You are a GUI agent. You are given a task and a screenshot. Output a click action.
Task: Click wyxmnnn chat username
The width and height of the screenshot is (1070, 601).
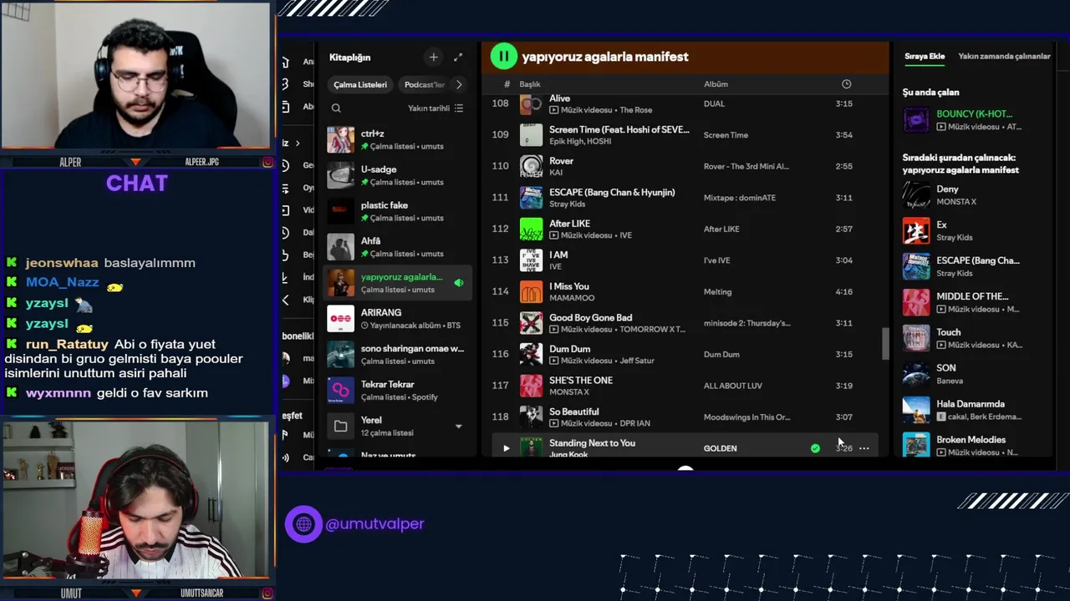click(x=59, y=393)
